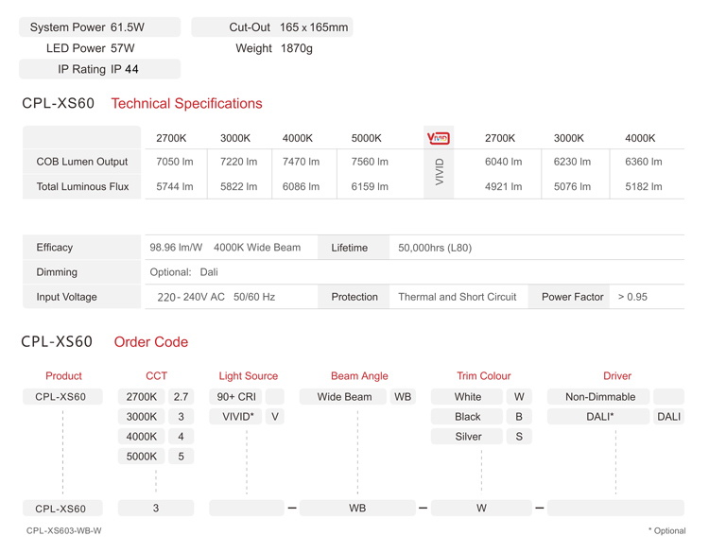Click the red VIVID logo icon
The image size is (709, 553).
tap(438, 138)
